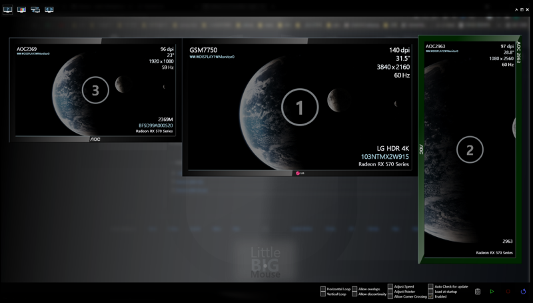This screenshot has width=533, height=303.
Task: Select monitor 1 GSM7750 screen
Action: click(x=300, y=107)
